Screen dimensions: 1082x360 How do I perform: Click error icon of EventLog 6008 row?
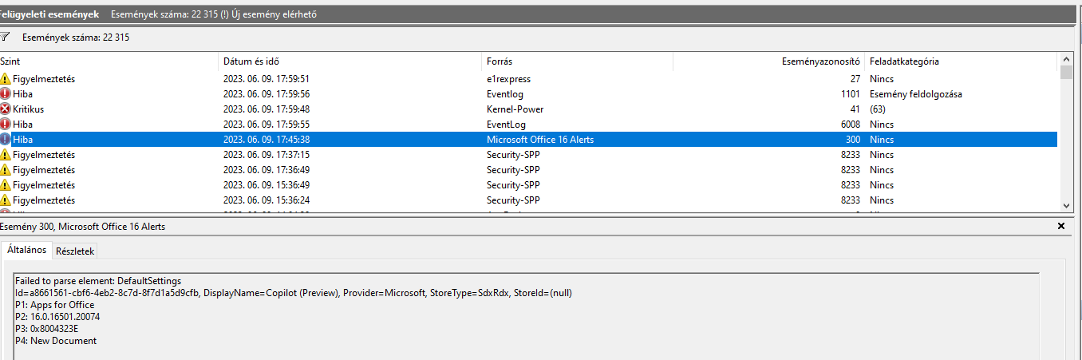click(6, 125)
